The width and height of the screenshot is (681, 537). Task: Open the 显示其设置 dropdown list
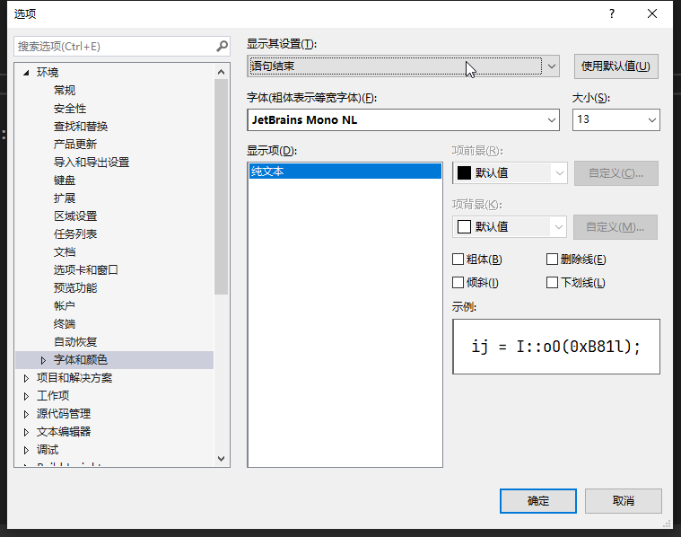(552, 66)
